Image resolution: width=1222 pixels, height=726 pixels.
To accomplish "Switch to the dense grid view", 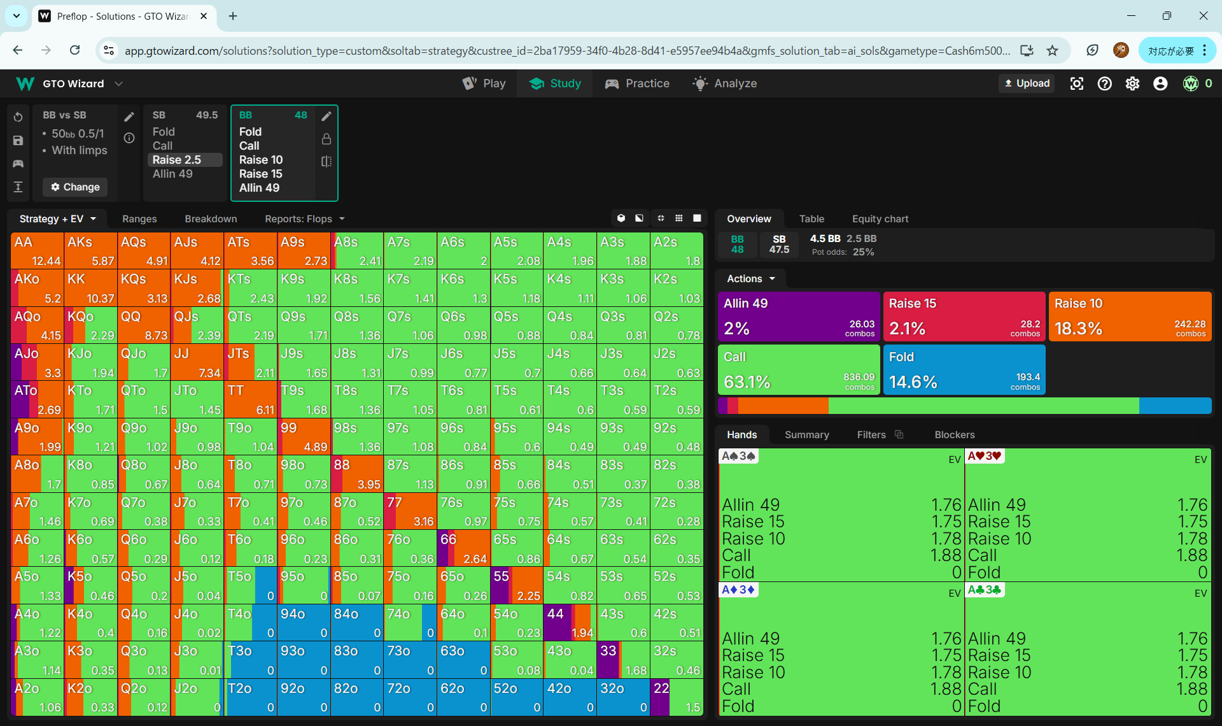I will click(679, 218).
